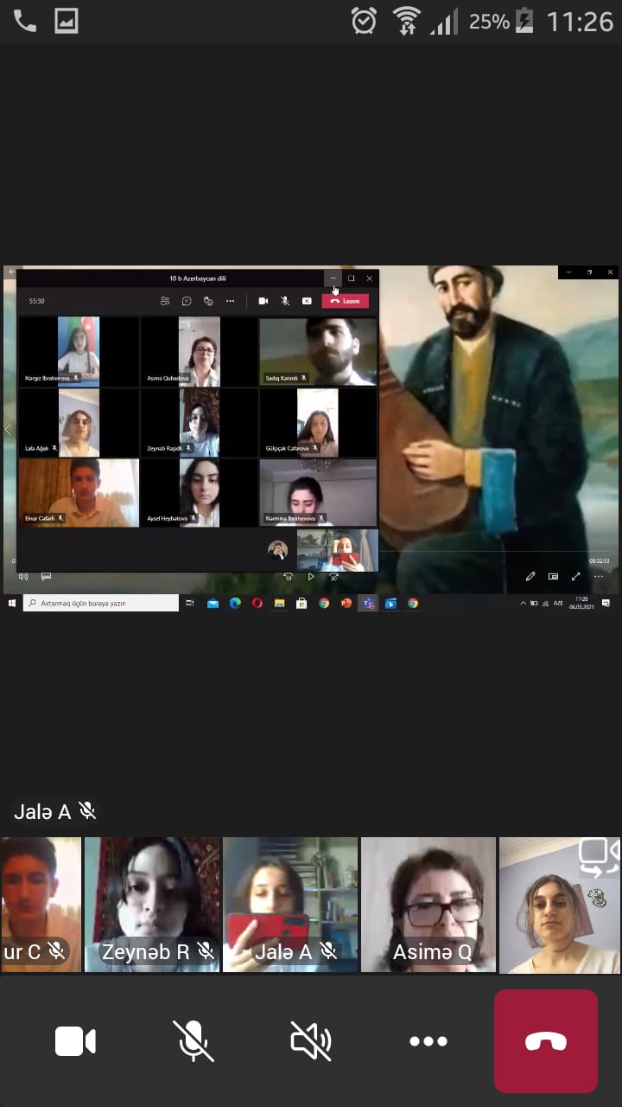622x1107 pixels.
Task: Open Microsoft Store icon on shared taskbar
Action: 301,604
